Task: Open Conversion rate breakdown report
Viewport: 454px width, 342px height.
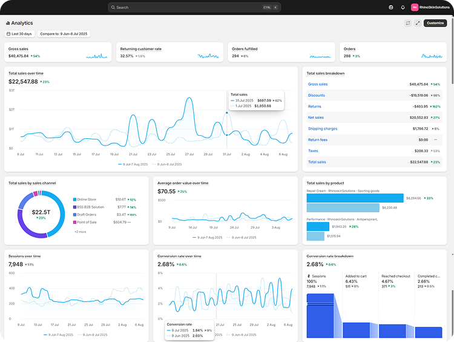Action: click(330, 256)
